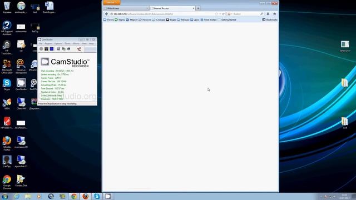Click the blue Stop button in CamStudio

(52, 49)
